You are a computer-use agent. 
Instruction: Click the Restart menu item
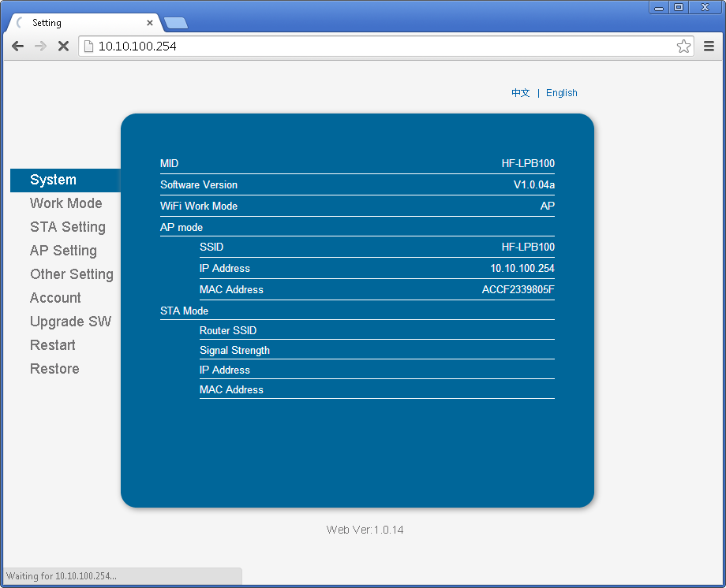[x=52, y=345]
